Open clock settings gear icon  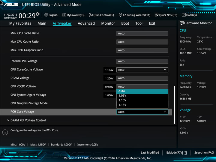tap(38, 14)
